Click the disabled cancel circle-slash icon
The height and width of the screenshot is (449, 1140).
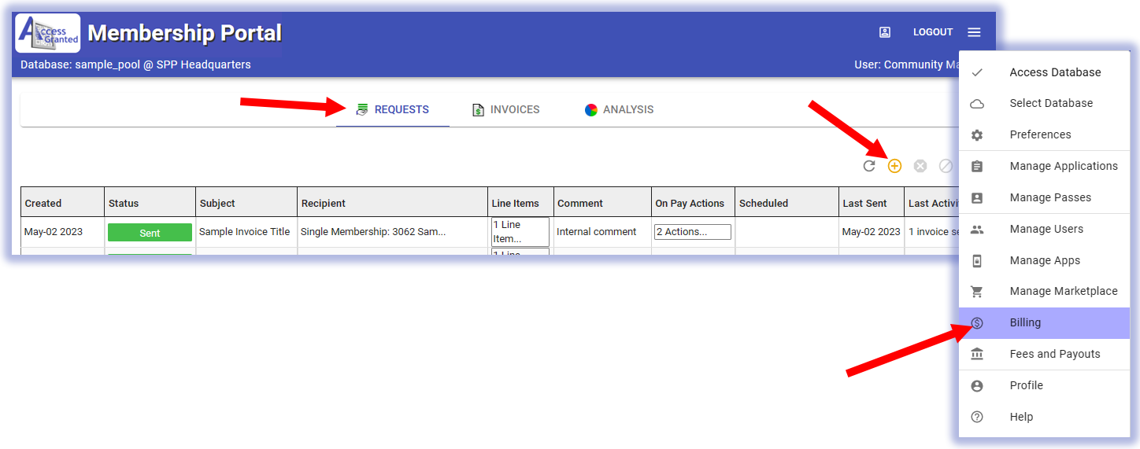coord(946,166)
